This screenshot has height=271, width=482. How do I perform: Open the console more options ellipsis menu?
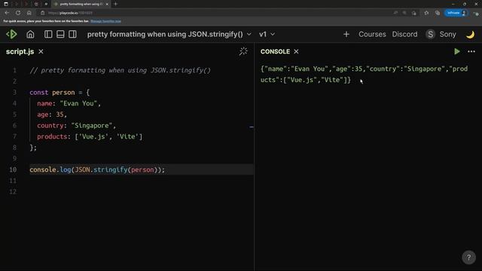coord(471,51)
